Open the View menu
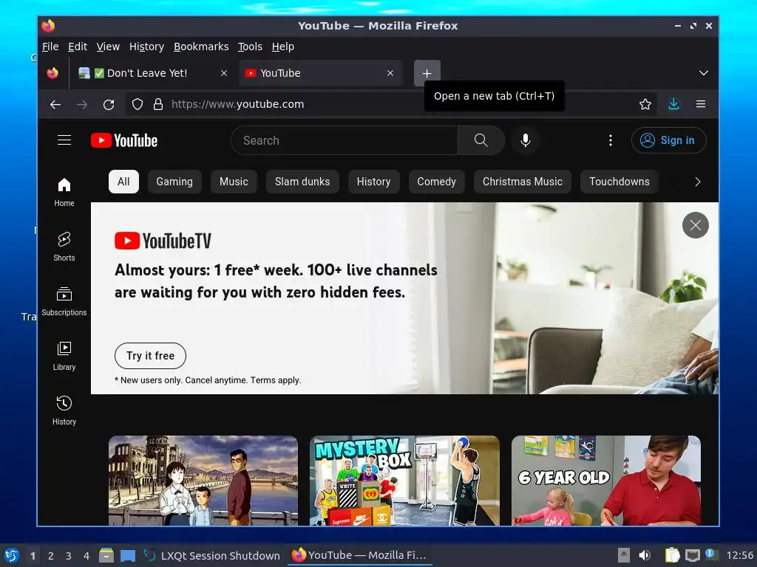The width and height of the screenshot is (757, 567). click(x=108, y=47)
